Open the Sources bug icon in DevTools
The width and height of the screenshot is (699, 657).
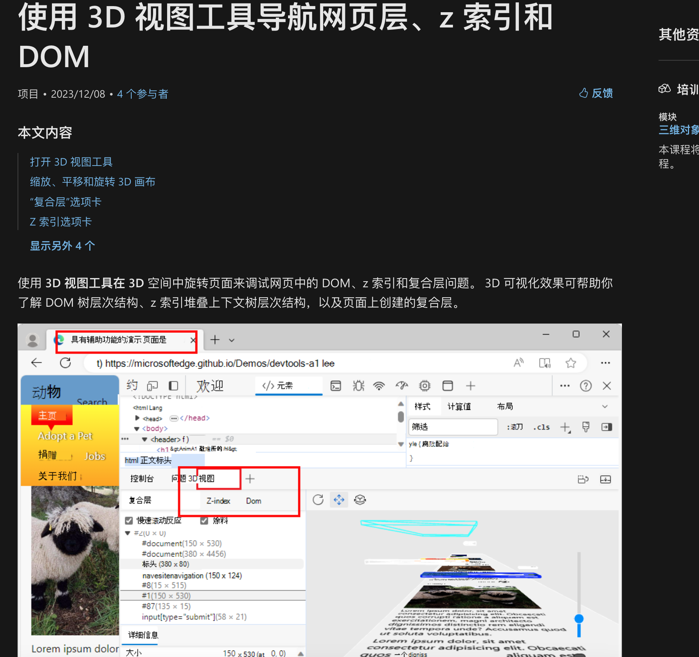[x=358, y=386]
